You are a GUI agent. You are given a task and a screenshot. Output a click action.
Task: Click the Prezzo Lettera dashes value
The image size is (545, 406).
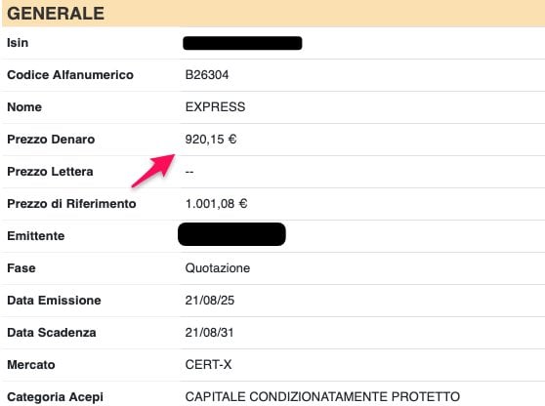(x=189, y=172)
